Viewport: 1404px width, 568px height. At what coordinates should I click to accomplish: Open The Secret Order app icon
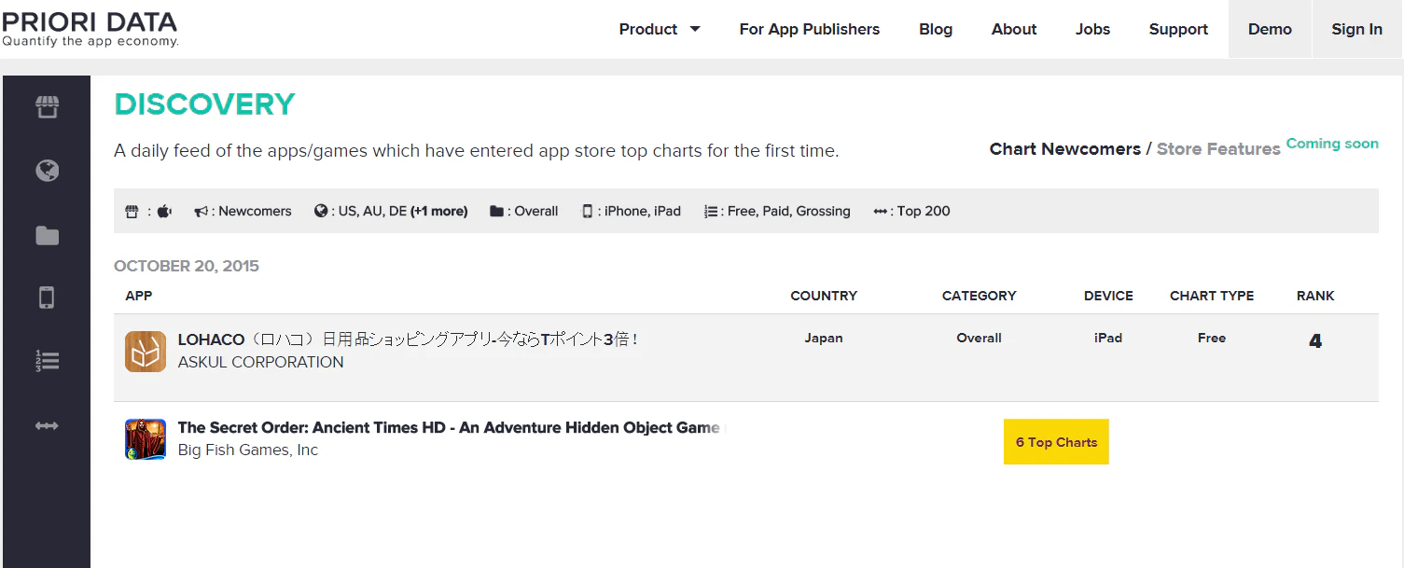tap(146, 439)
